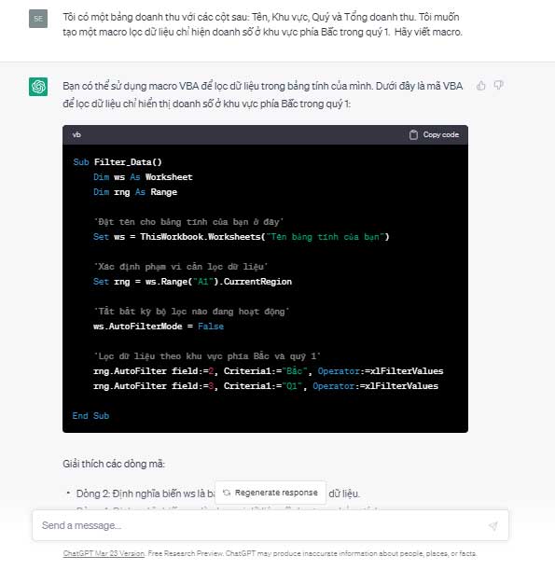Click the vb language label in code header
The height and width of the screenshot is (570, 555).
pos(76,135)
